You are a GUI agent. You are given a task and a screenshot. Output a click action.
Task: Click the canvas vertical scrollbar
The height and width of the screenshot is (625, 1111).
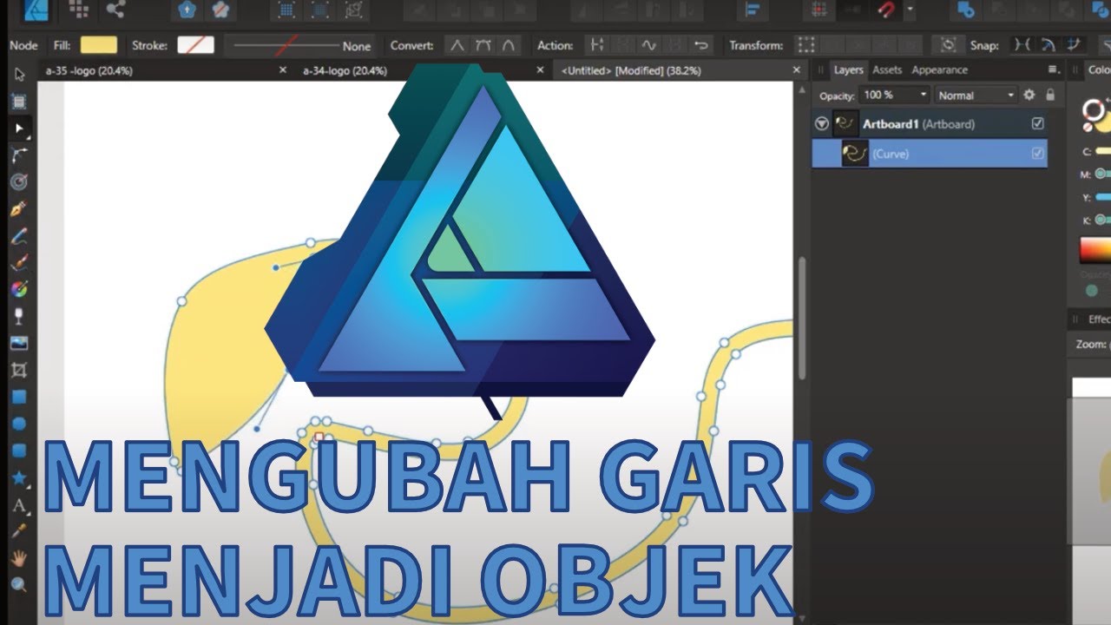pyautogui.click(x=802, y=318)
